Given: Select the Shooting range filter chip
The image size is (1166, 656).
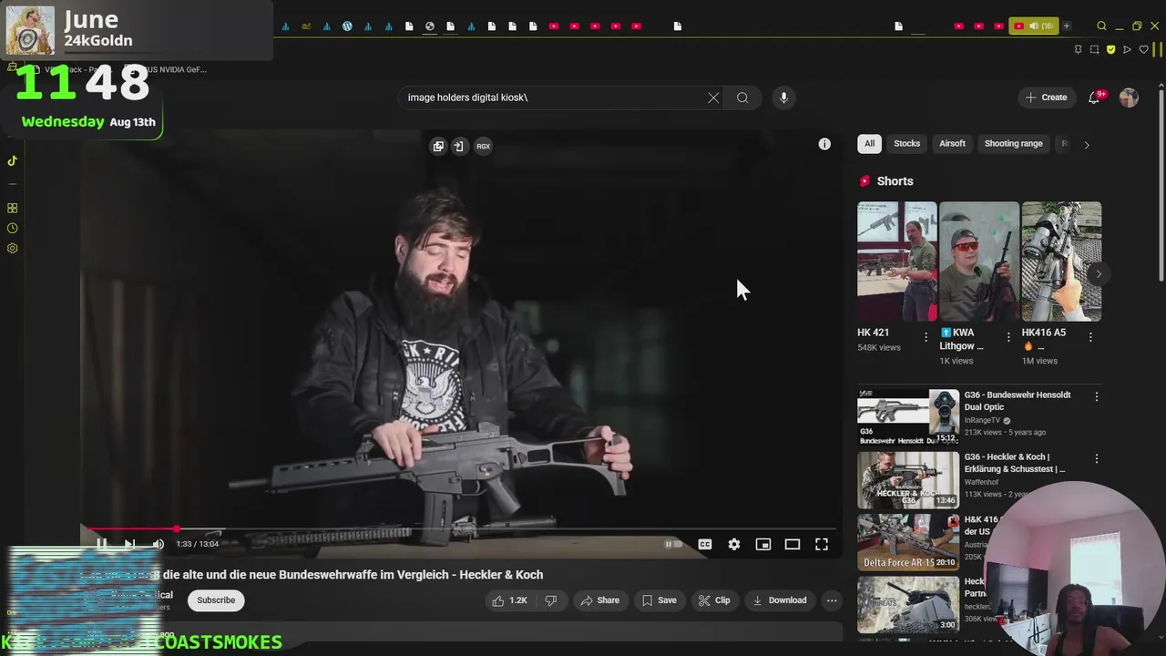Looking at the screenshot, I should (1013, 144).
